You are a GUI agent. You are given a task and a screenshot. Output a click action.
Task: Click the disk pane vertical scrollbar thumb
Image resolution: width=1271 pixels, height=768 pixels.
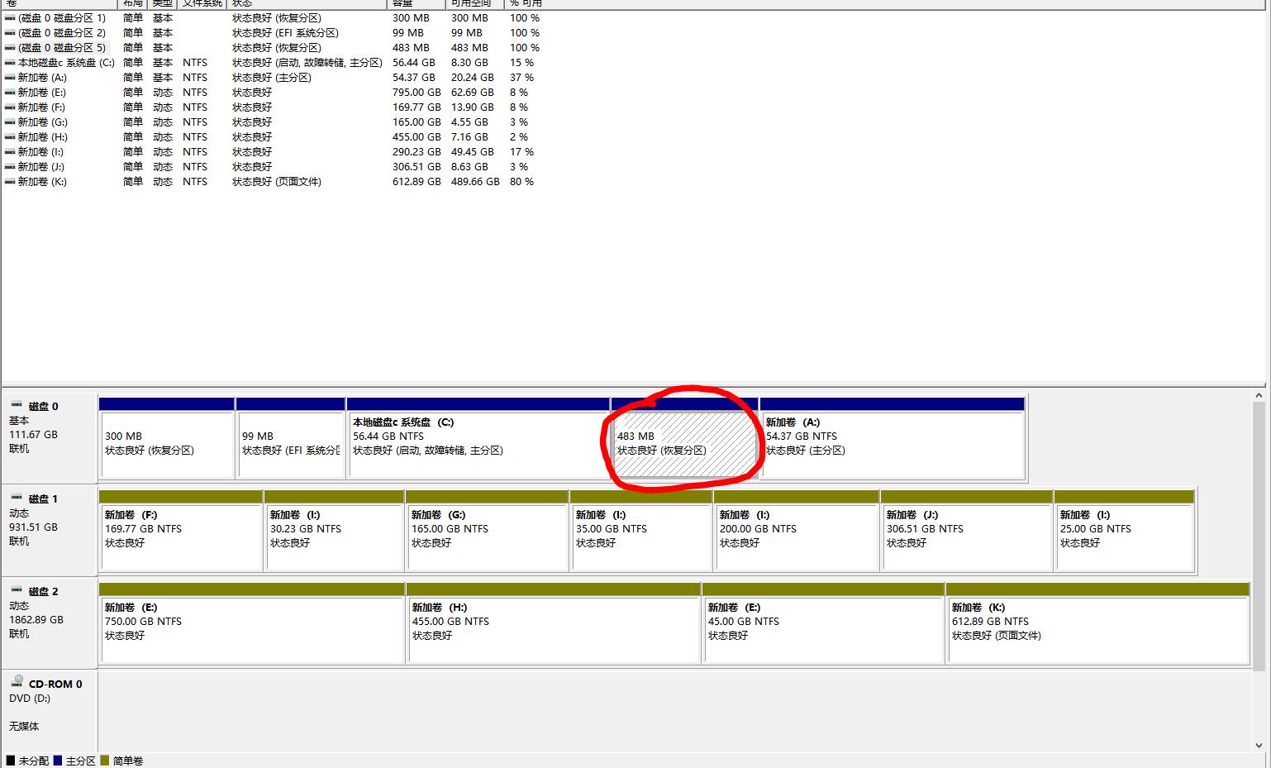[1259, 537]
